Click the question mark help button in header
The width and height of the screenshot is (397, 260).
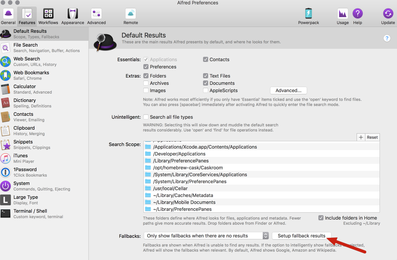pos(386,38)
